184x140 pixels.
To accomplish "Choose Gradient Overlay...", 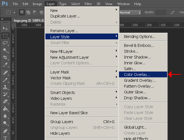I will [143, 80].
